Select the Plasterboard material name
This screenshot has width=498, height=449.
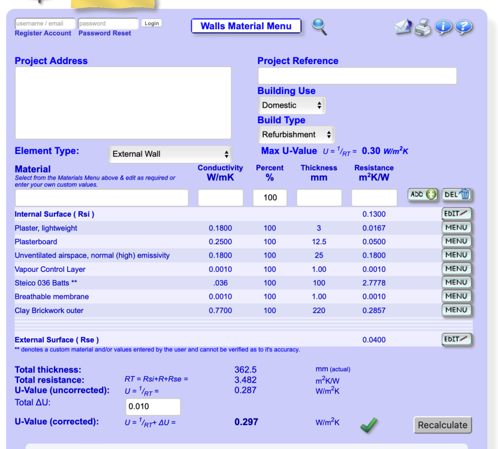(x=36, y=242)
